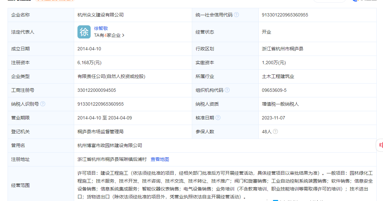383x201 pixels.
Task: Select the 纳税人识别号 number value
Action: (101, 104)
